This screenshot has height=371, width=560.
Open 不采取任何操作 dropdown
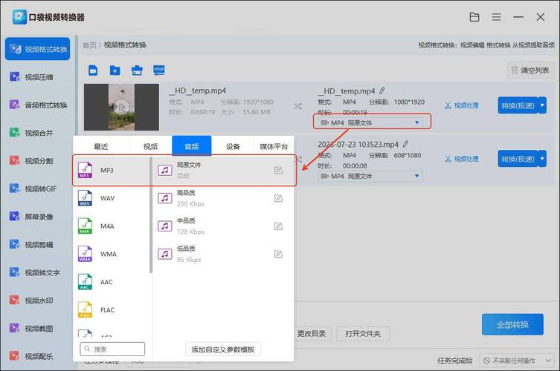pyautogui.click(x=517, y=361)
